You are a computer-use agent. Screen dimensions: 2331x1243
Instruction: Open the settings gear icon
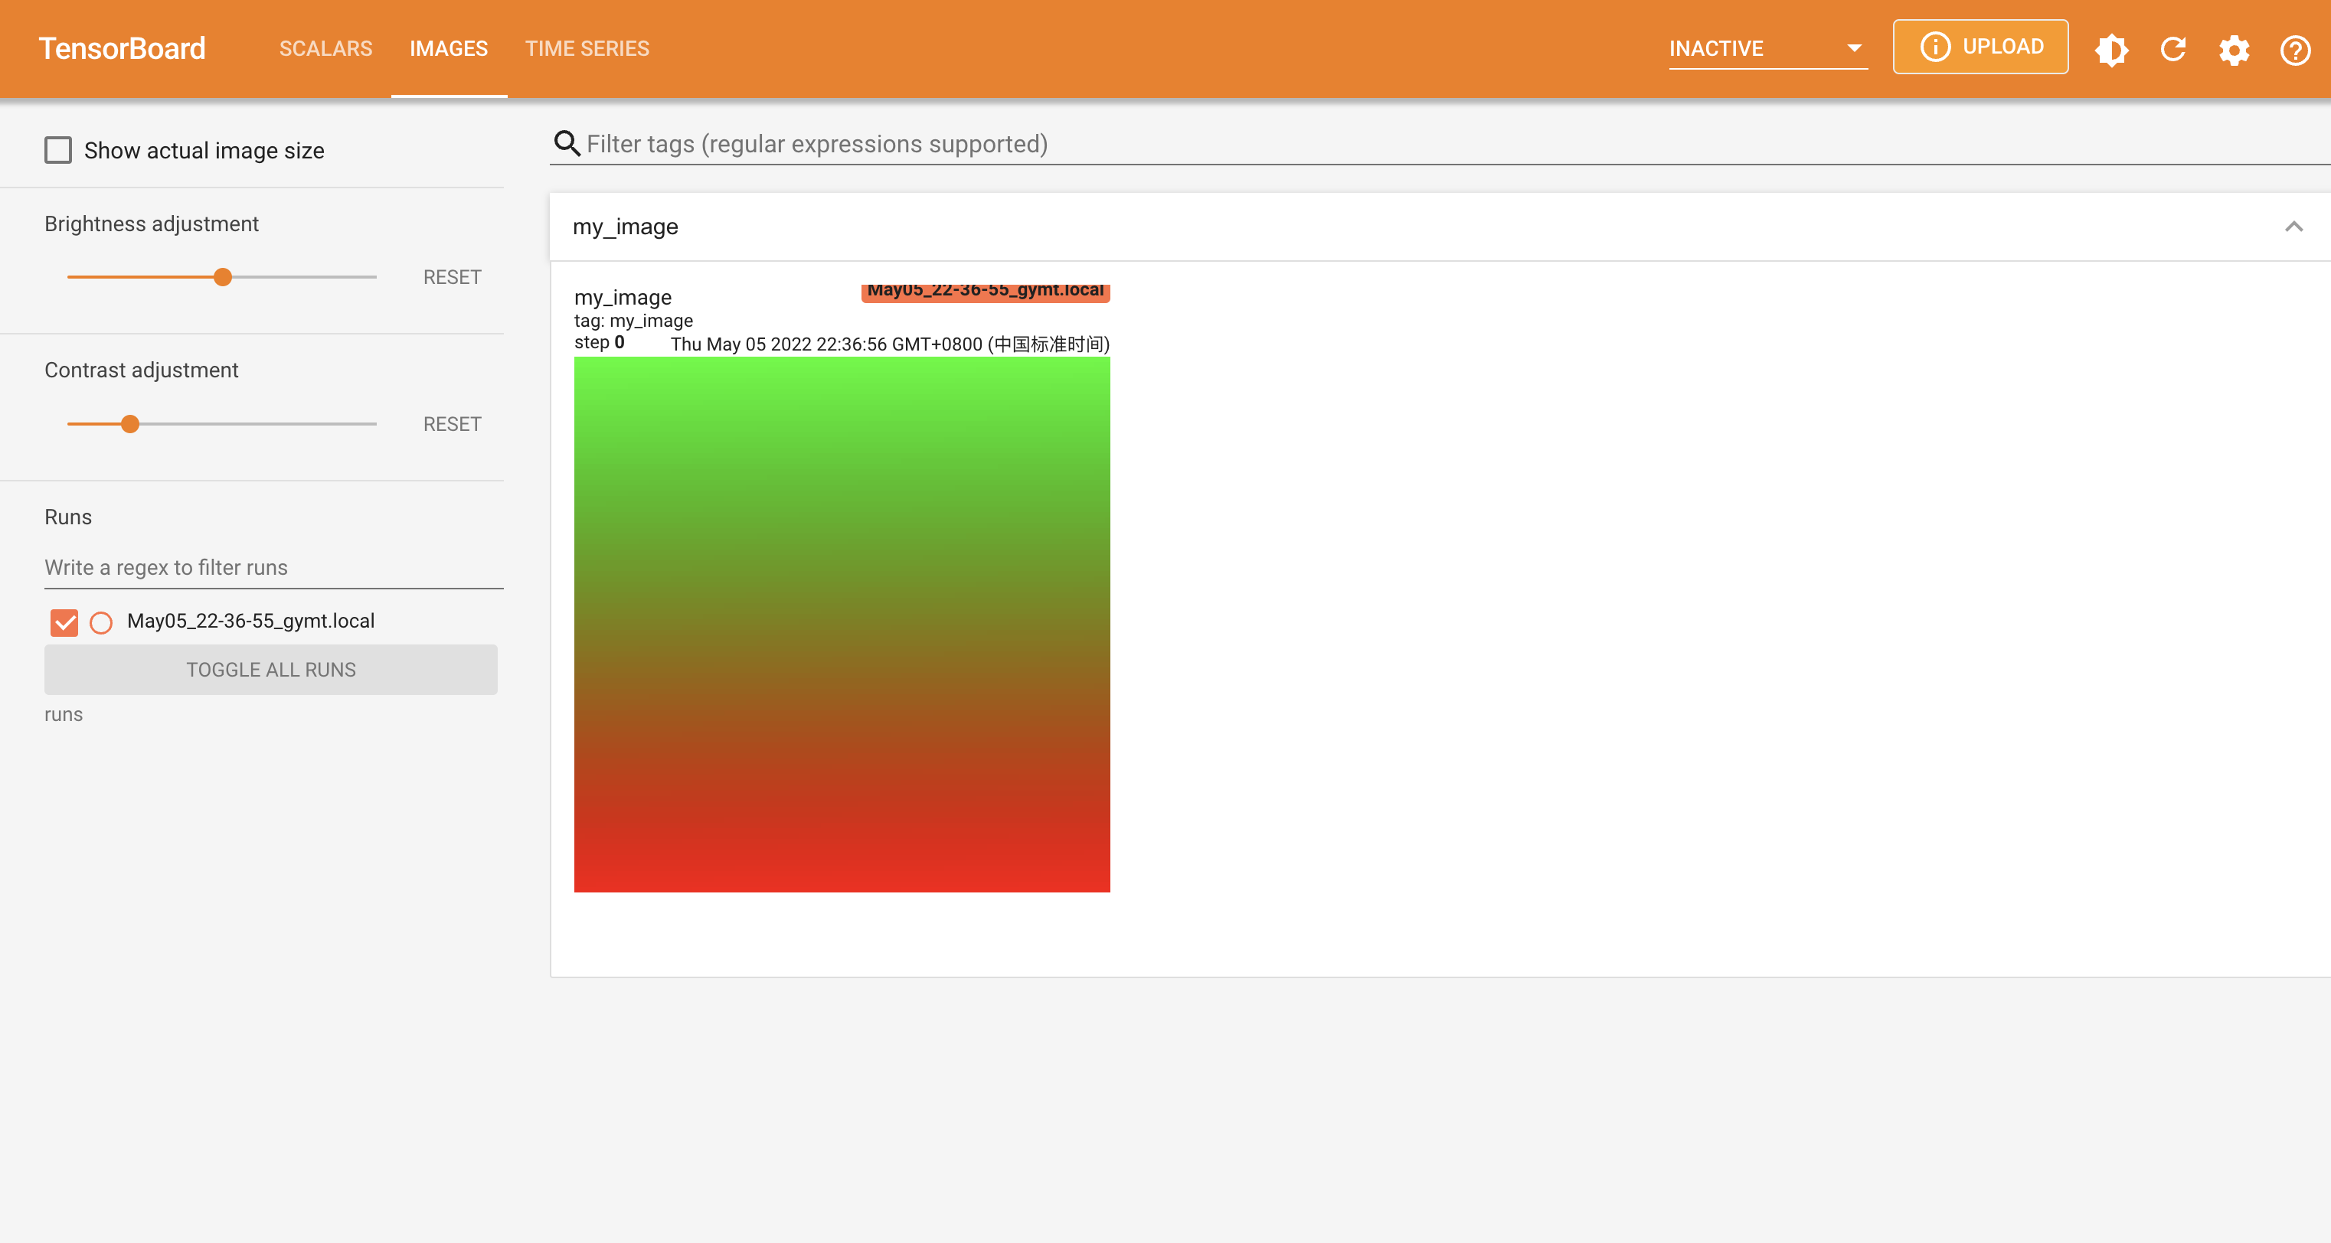tap(2233, 49)
